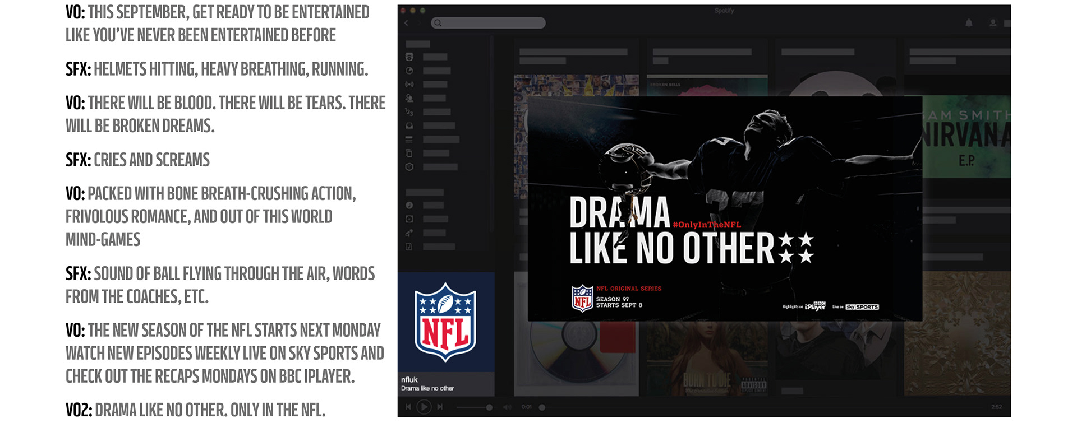This screenshot has width=1077, height=423.
Task: Click 'NFL ORIGINAL SERIES' text on ad
Action: pos(629,289)
